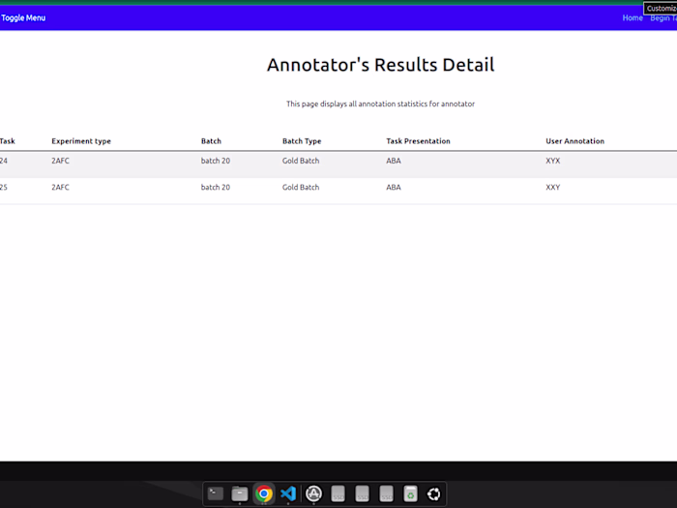This screenshot has height=508, width=677.
Task: Select Gold Batch in task 25 row
Action: (301, 188)
